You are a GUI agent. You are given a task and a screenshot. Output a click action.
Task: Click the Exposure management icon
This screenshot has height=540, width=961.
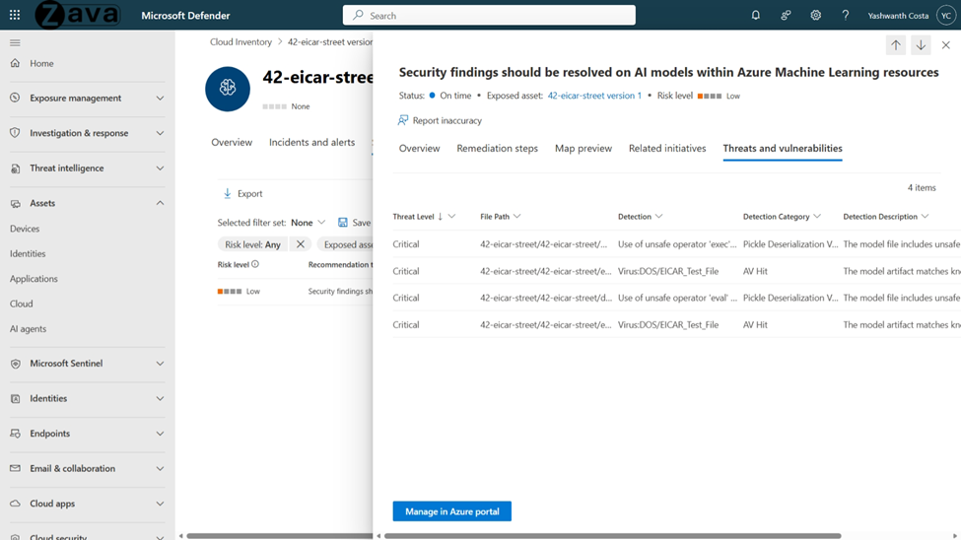(x=16, y=99)
